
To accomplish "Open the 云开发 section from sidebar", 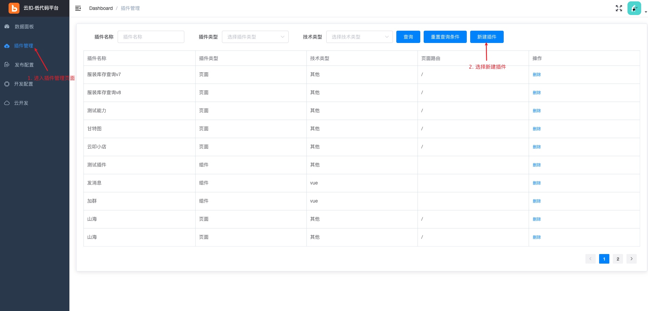I will click(21, 103).
